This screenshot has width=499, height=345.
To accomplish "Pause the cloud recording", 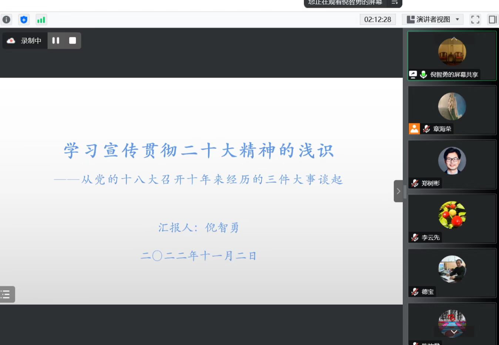I will coord(56,41).
